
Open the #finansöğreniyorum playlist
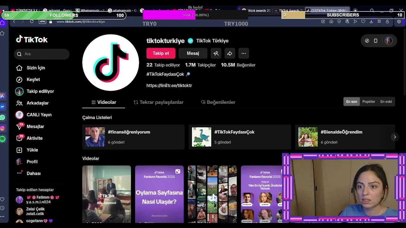coord(133,137)
